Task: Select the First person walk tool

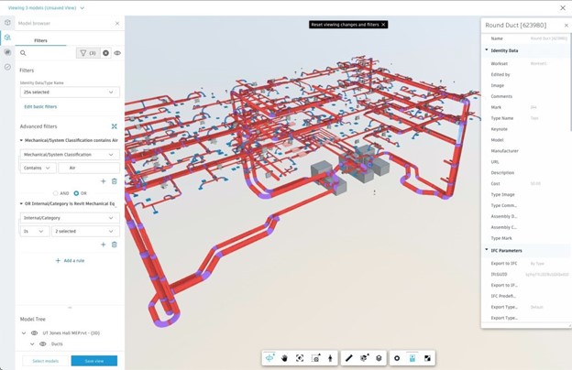Action: pos(330,358)
